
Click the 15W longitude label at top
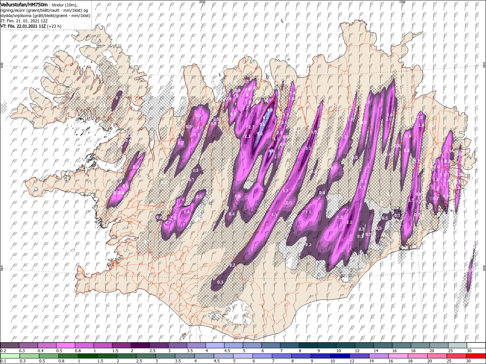click(x=402, y=2)
